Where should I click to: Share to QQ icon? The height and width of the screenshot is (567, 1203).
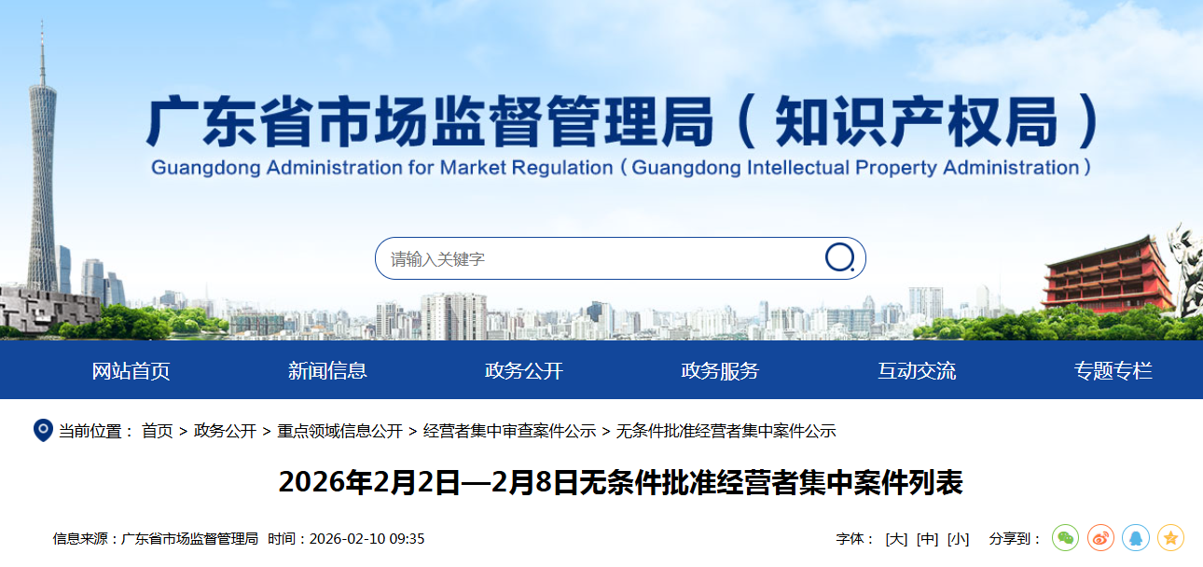1136,538
